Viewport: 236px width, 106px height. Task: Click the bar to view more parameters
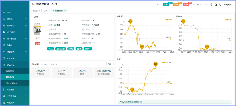click(x=175, y=102)
